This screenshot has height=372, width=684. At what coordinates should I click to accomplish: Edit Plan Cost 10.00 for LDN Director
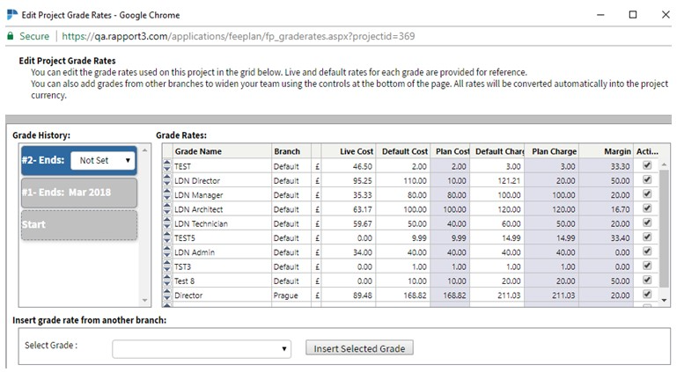pyautogui.click(x=450, y=180)
